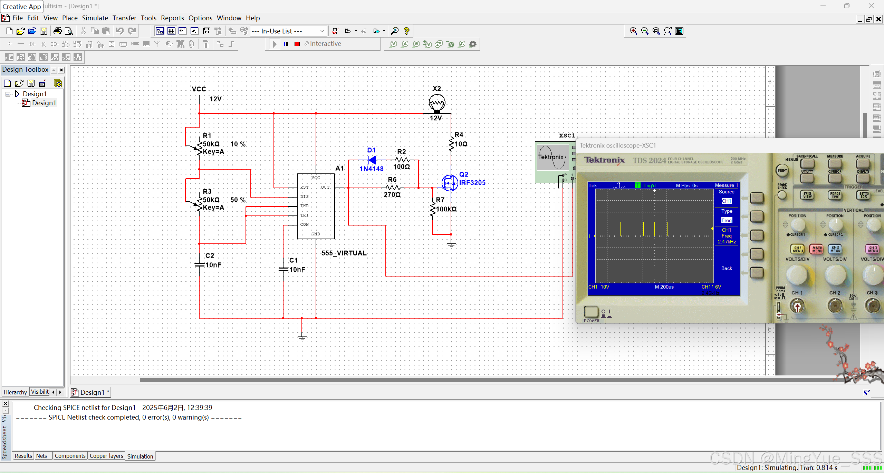Open the In-Use List dropdown
The height and width of the screenshot is (473, 884).
point(322,31)
